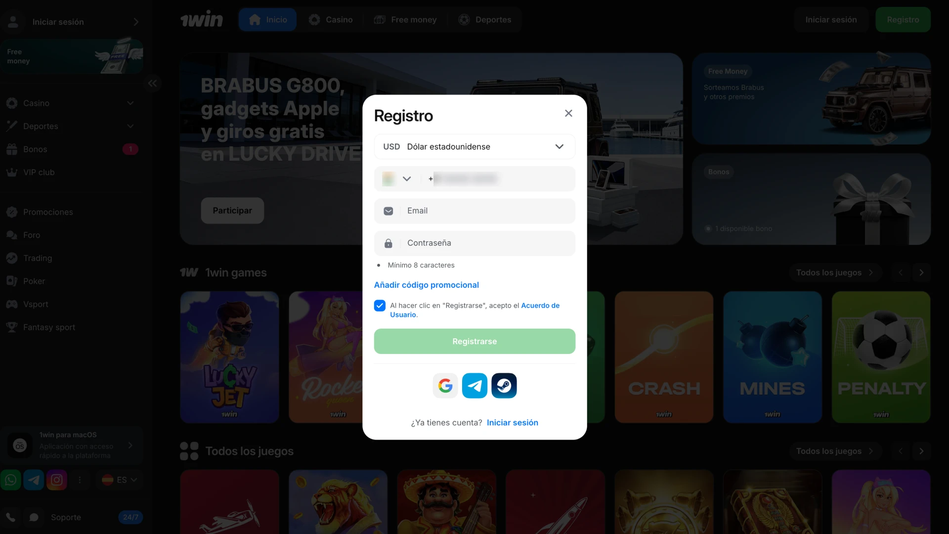Open 24/7 Soporte chat

pyautogui.click(x=66, y=517)
